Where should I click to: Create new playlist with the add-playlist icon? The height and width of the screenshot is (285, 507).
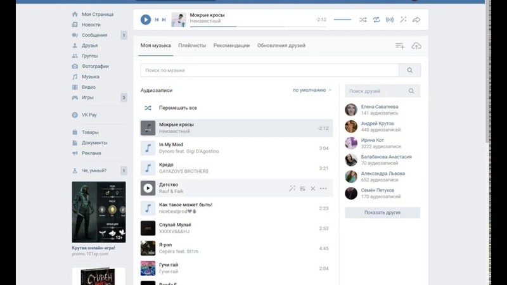pyautogui.click(x=400, y=46)
